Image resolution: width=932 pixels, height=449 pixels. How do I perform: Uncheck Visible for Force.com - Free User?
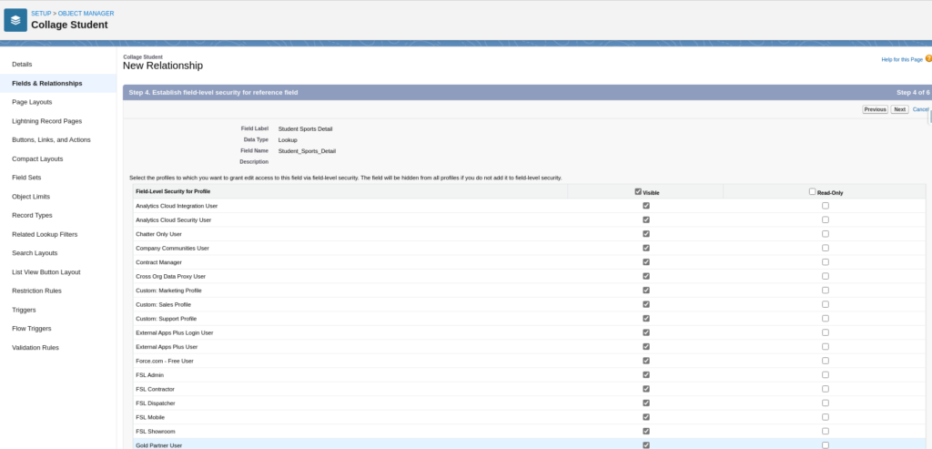point(646,361)
